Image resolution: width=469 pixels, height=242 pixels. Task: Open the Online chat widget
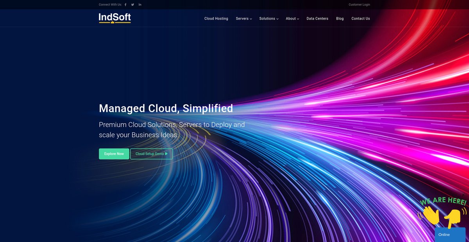[x=450, y=235]
